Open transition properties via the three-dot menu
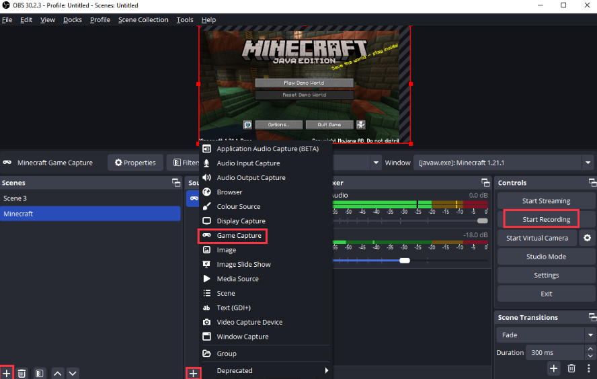The width and height of the screenshot is (597, 379). [x=589, y=368]
